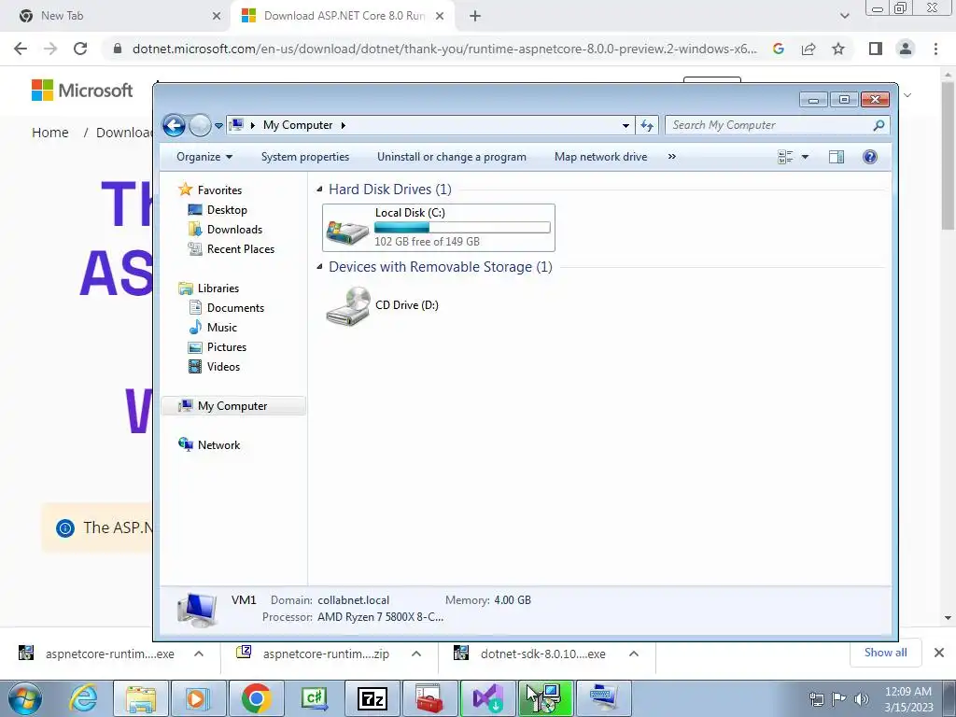Viewport: 956px width, 717px height.
Task: Open the Chrome tab search chevron
Action: (844, 16)
